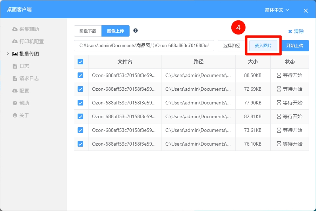Click the document icon beside 请求日志

pyautogui.click(x=15, y=78)
